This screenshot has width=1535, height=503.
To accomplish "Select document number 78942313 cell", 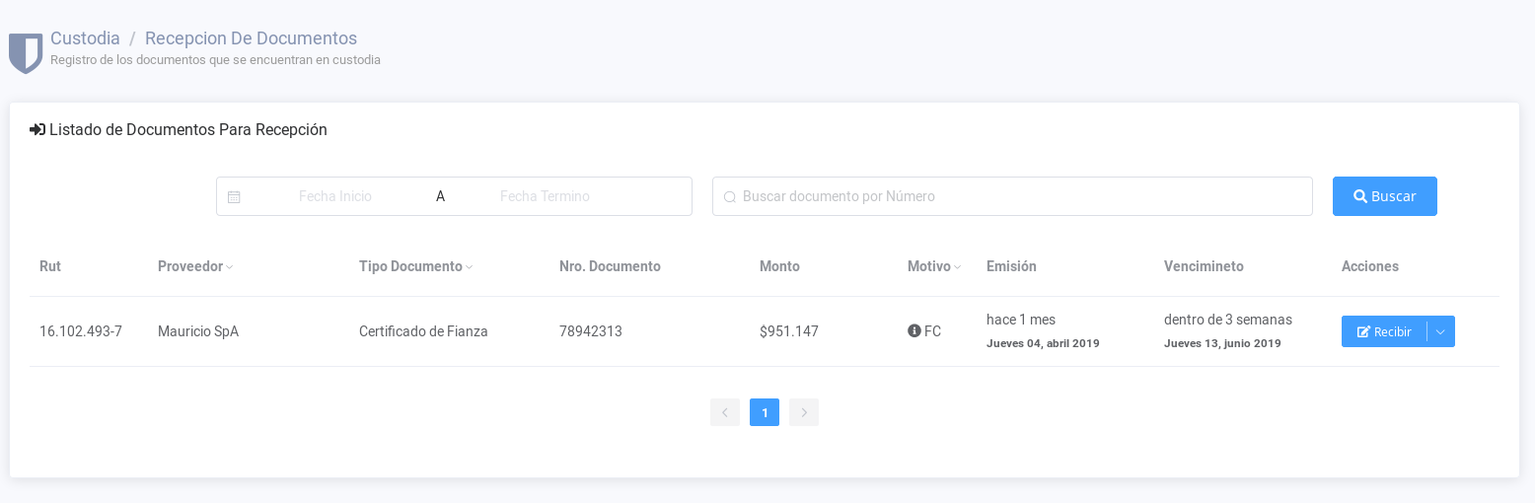I will (590, 331).
